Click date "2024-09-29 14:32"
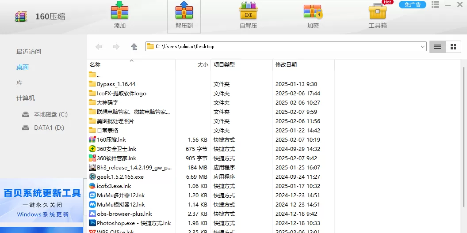 coord(298,149)
